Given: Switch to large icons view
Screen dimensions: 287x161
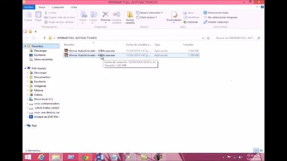Looking at the screenshot, I should (x=261, y=150).
